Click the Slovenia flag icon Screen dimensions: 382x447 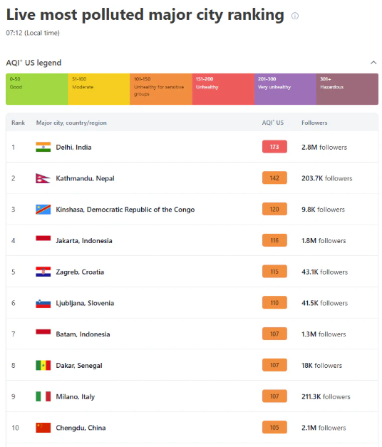coord(43,303)
